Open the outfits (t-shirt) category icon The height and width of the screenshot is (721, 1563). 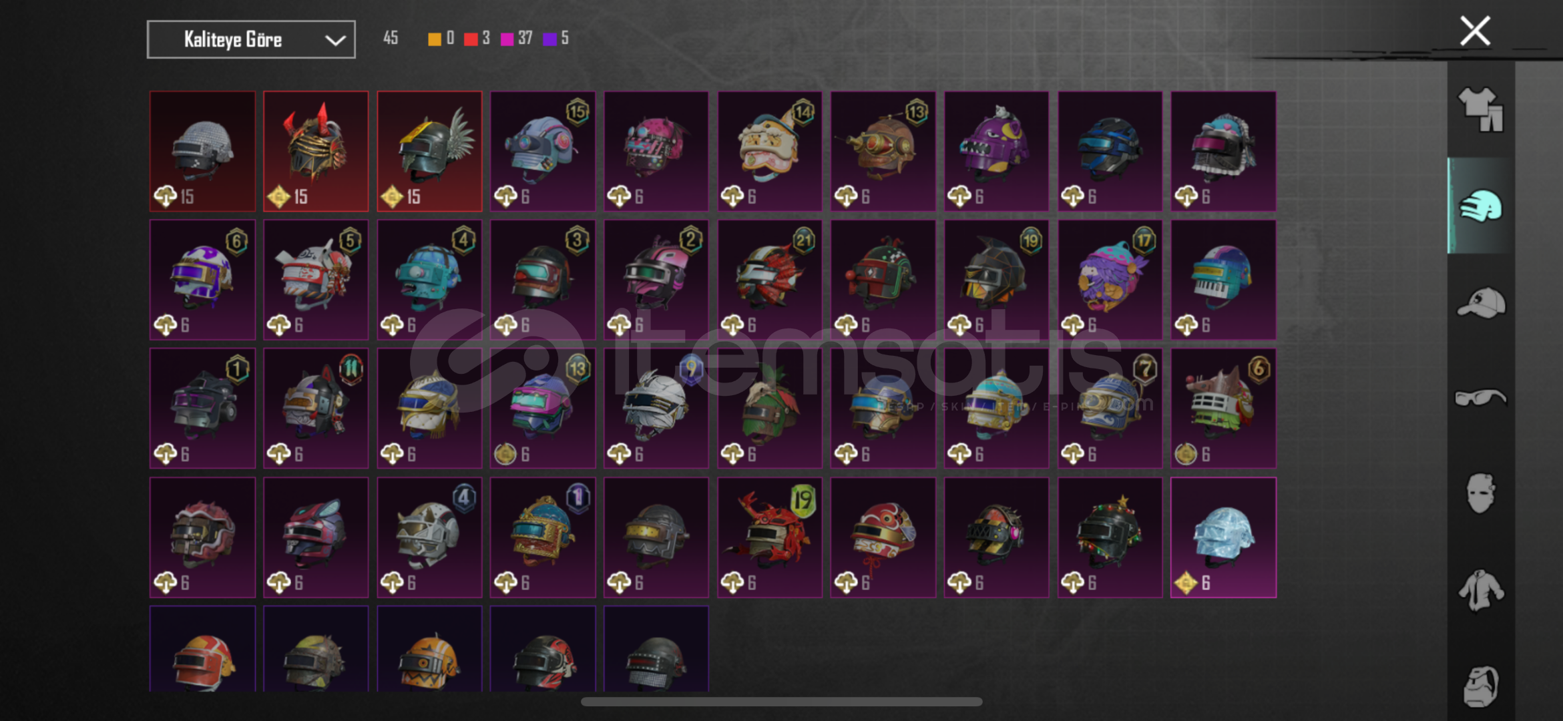[x=1480, y=109]
